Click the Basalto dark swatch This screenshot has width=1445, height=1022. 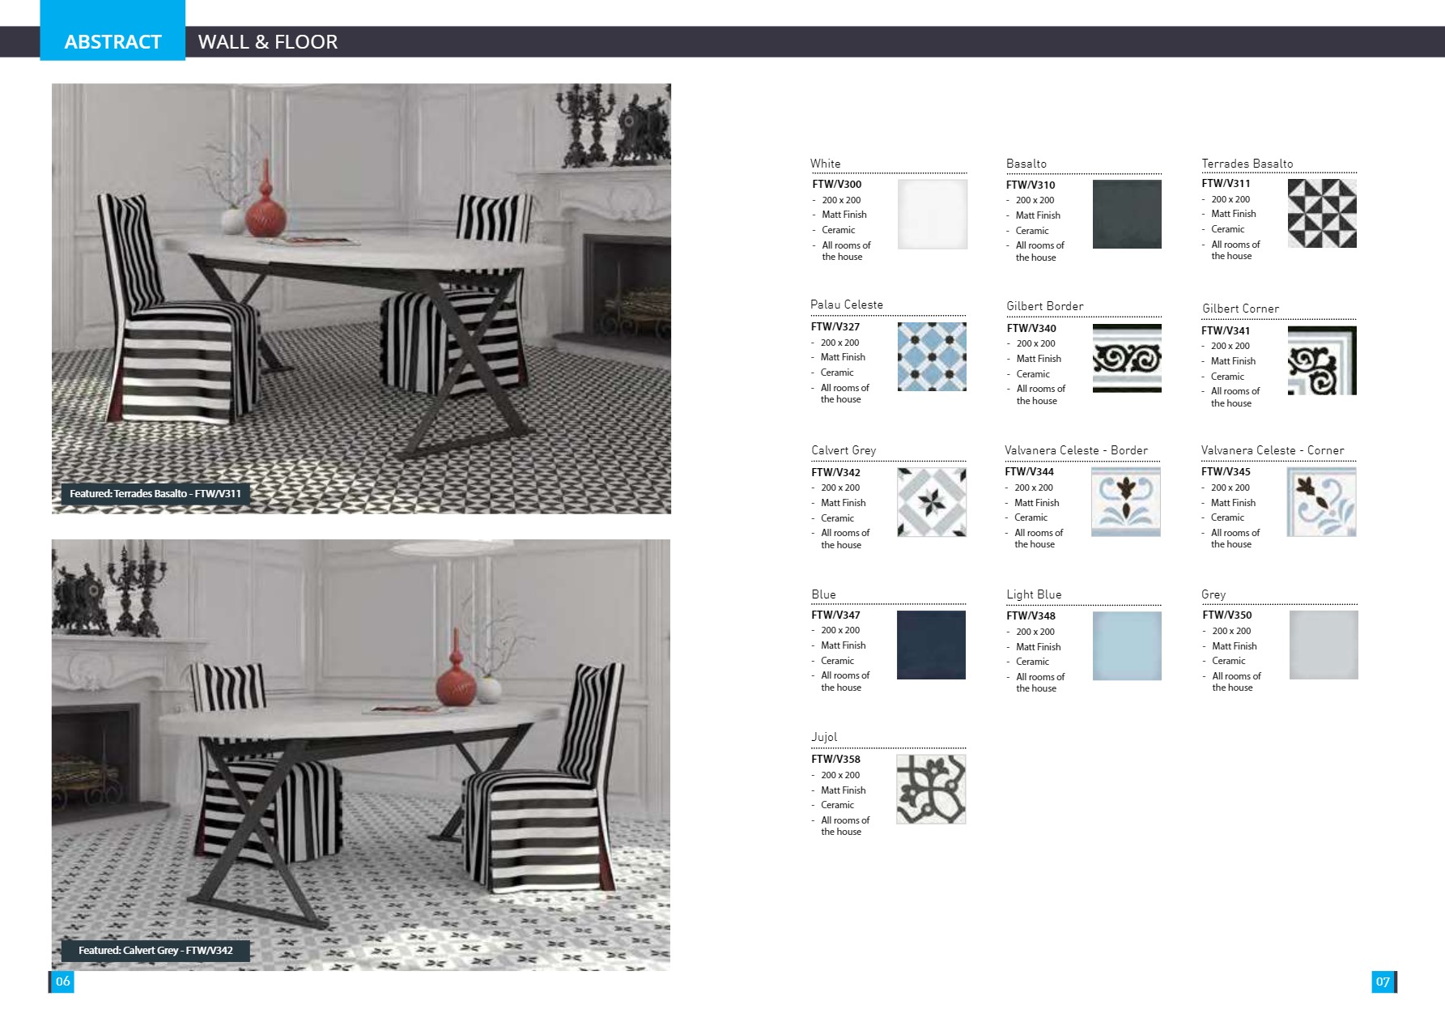click(x=1127, y=215)
